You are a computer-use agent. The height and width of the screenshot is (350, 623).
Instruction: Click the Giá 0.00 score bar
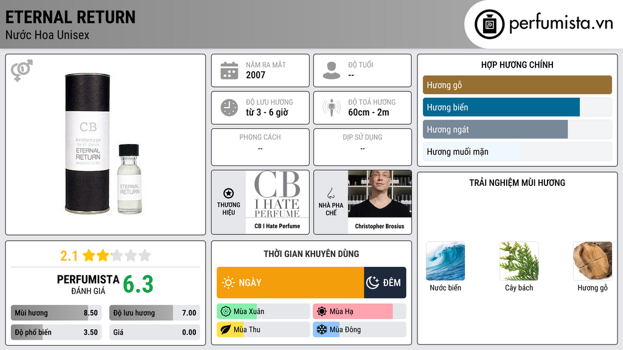[155, 332]
